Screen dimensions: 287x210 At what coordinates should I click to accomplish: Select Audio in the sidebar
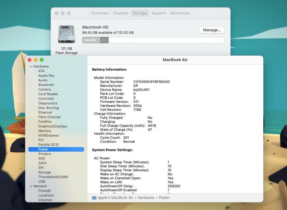pos(43,80)
